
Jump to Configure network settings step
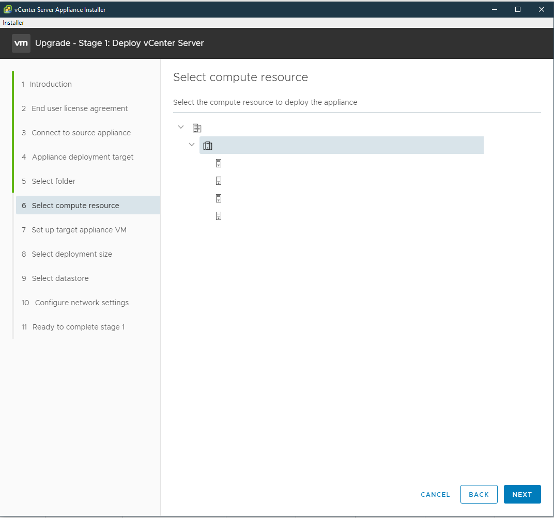[81, 302]
